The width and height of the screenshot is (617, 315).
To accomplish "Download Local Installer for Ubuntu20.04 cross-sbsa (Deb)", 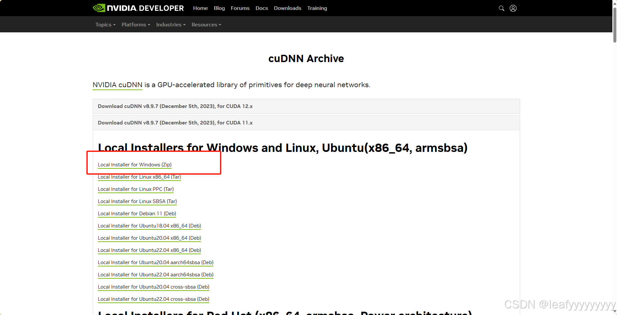I will pyautogui.click(x=154, y=287).
